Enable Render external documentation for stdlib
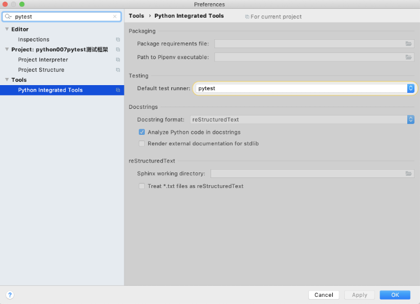 (x=141, y=144)
